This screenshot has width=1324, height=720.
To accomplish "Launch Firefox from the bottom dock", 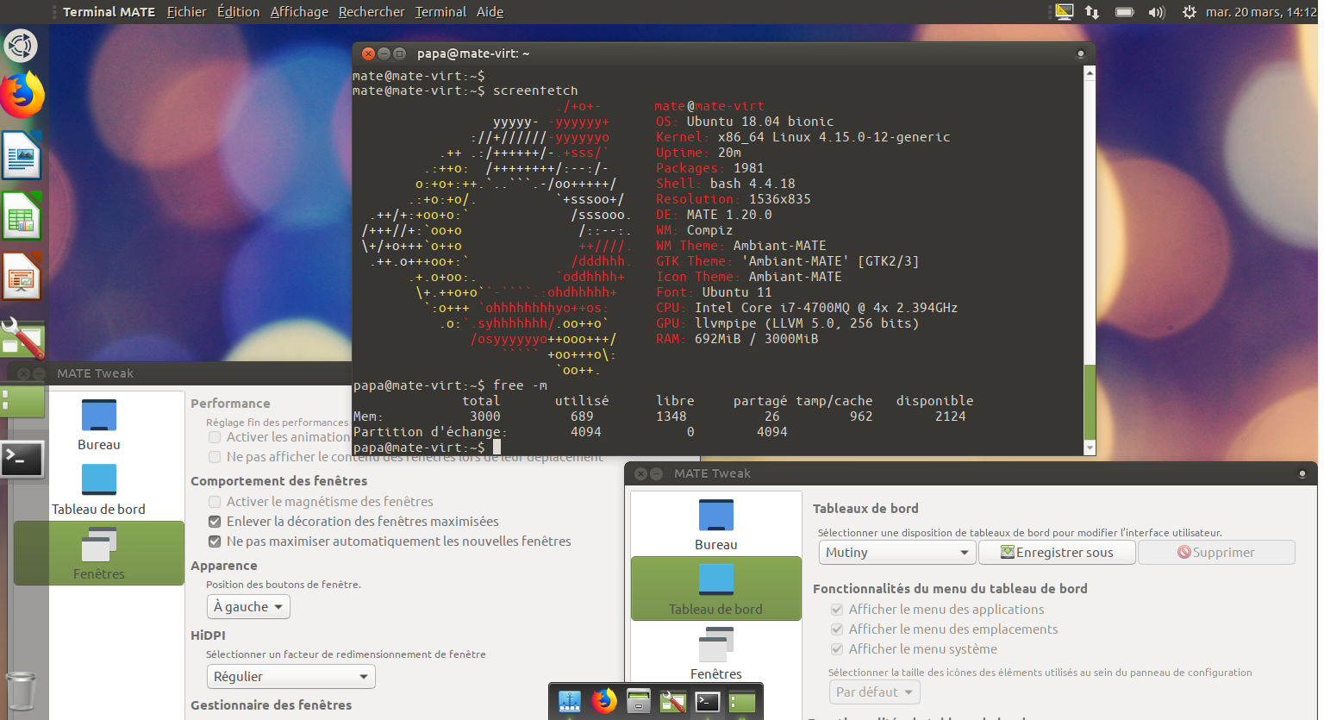I will coord(604,701).
